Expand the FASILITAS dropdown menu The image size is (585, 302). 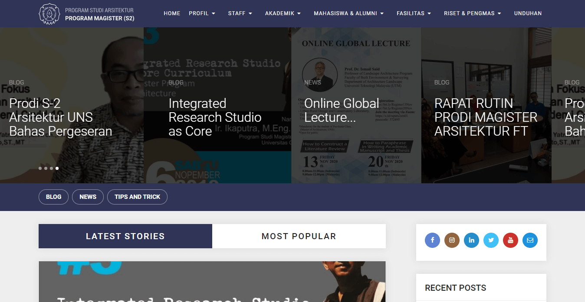[414, 13]
